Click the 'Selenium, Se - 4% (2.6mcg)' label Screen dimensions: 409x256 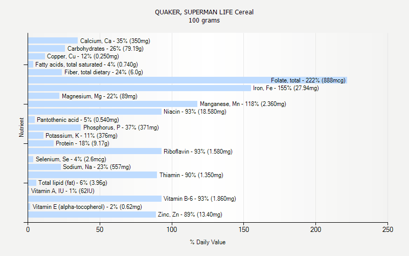pos(71,159)
